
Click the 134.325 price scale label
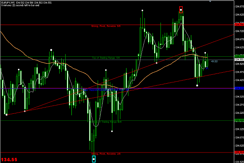239,97
